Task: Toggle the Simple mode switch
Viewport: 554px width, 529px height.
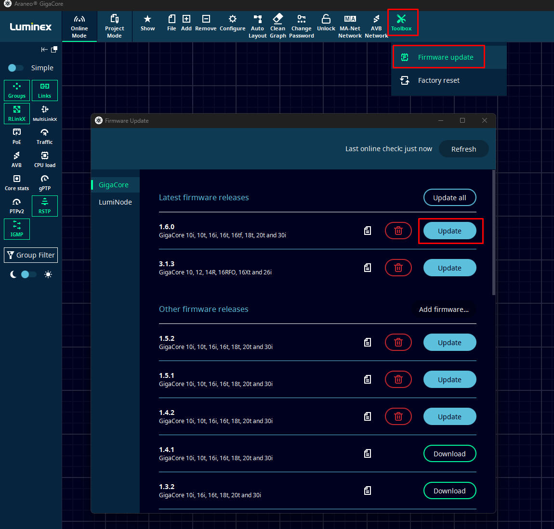Action: [x=15, y=68]
